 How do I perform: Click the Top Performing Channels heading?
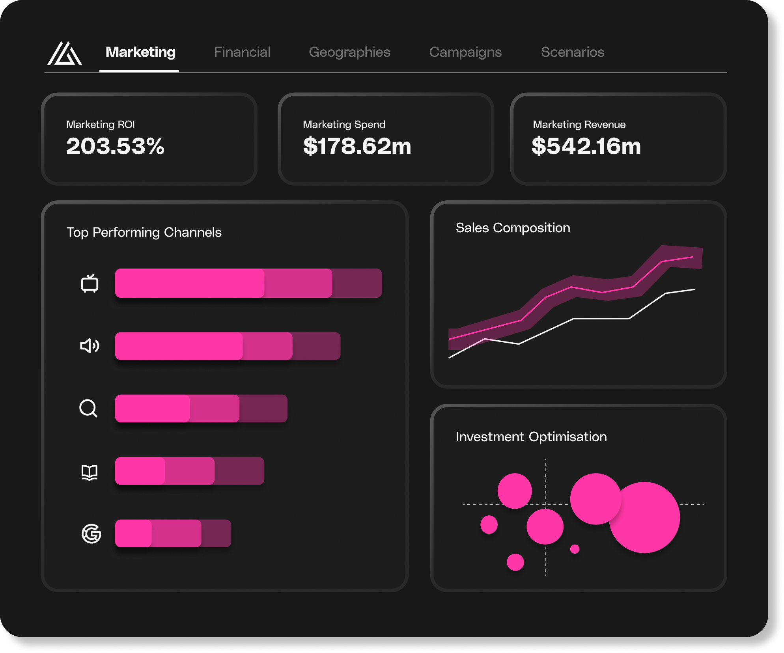(144, 232)
